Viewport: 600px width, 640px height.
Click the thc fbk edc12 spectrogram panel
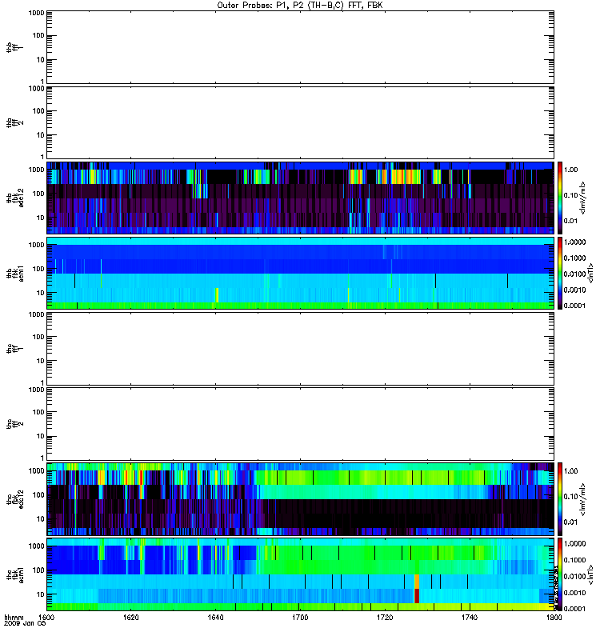(x=300, y=498)
